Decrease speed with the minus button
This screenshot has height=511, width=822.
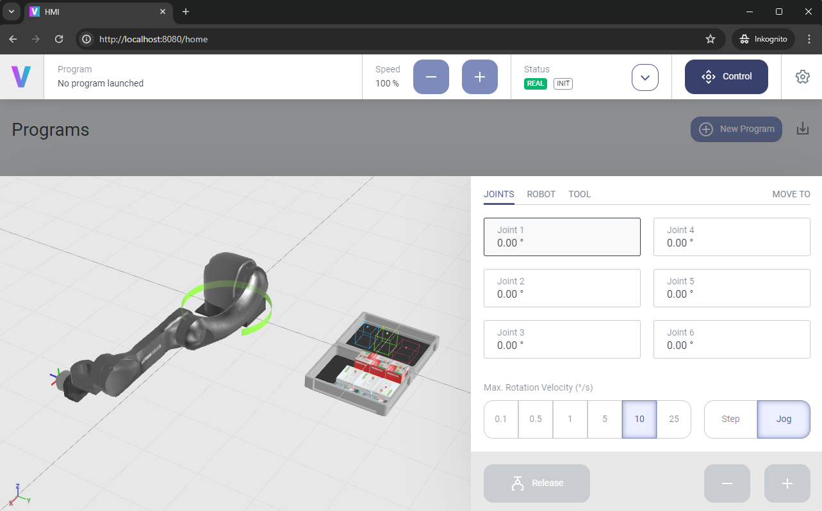431,77
